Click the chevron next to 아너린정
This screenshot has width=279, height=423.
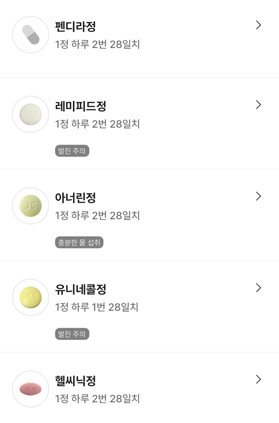[258, 196]
